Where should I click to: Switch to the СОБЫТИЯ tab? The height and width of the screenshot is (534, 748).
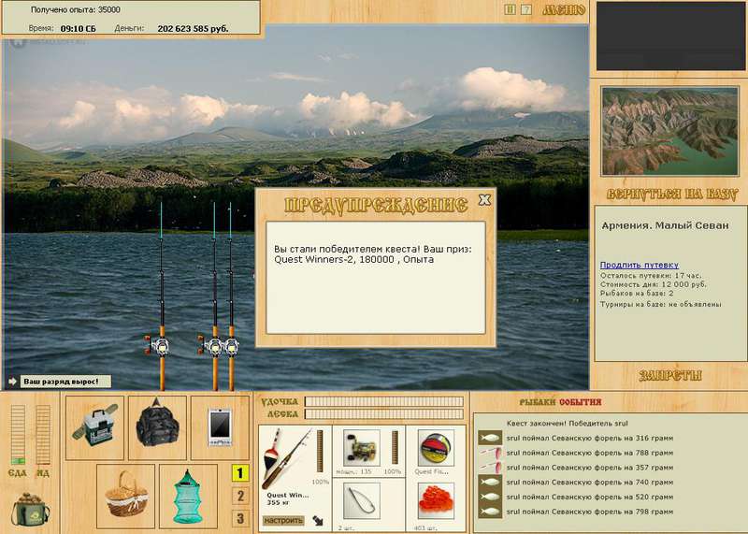click(x=580, y=402)
